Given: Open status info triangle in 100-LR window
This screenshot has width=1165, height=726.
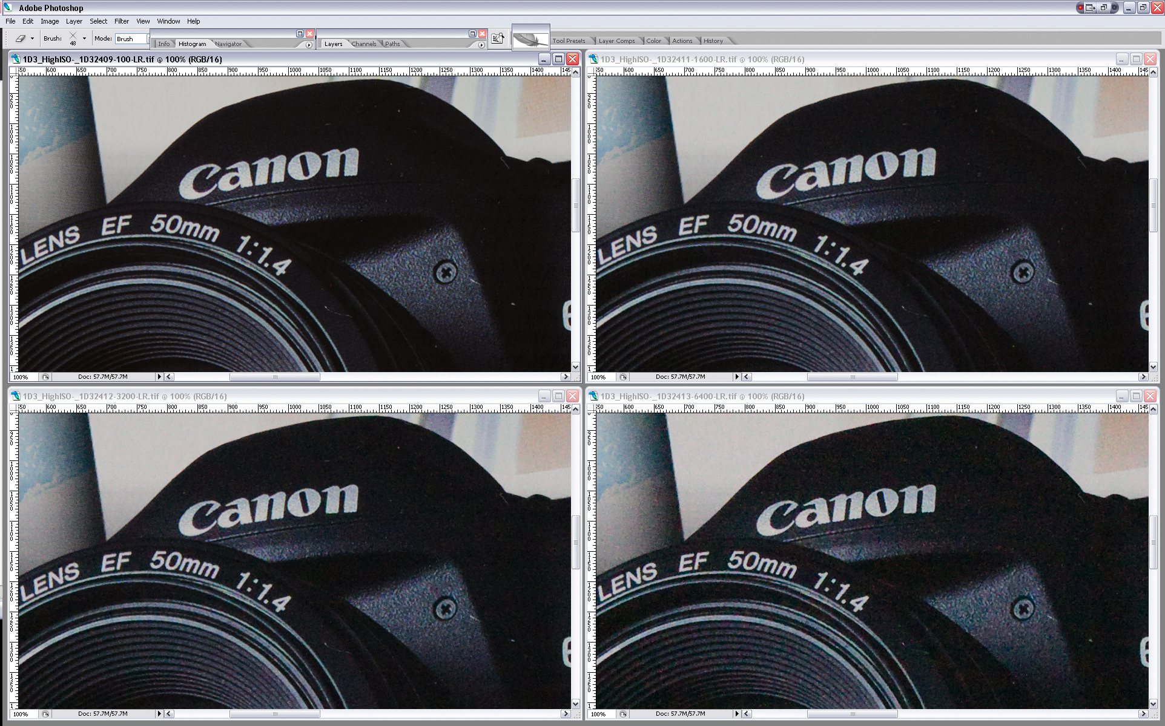Looking at the screenshot, I should pyautogui.click(x=159, y=377).
